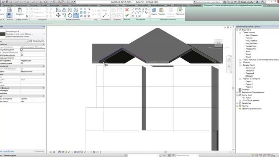Screen dimensions: 279x157
Task: Select the Rotate tool circular arrow icon
Action: point(70,15)
